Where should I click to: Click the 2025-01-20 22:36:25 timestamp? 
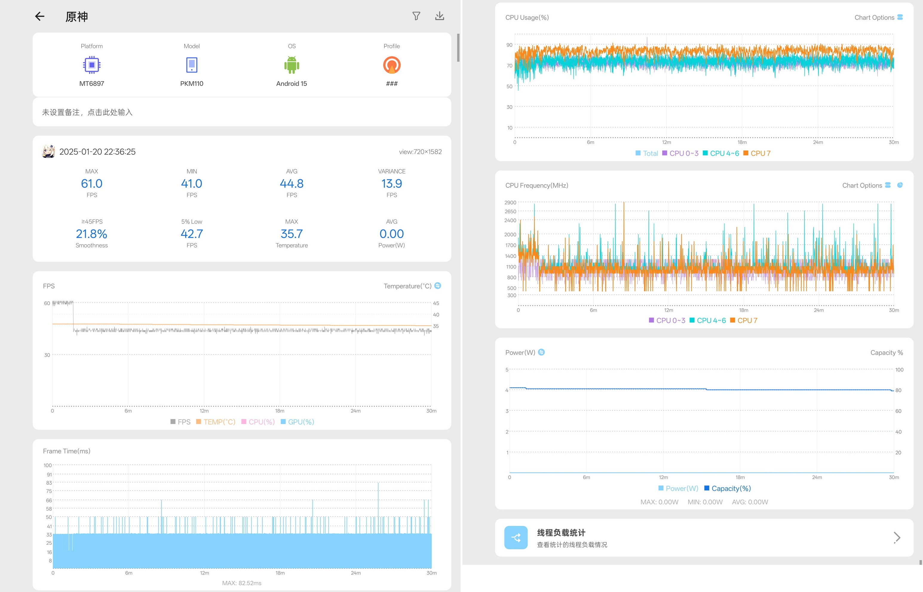97,152
